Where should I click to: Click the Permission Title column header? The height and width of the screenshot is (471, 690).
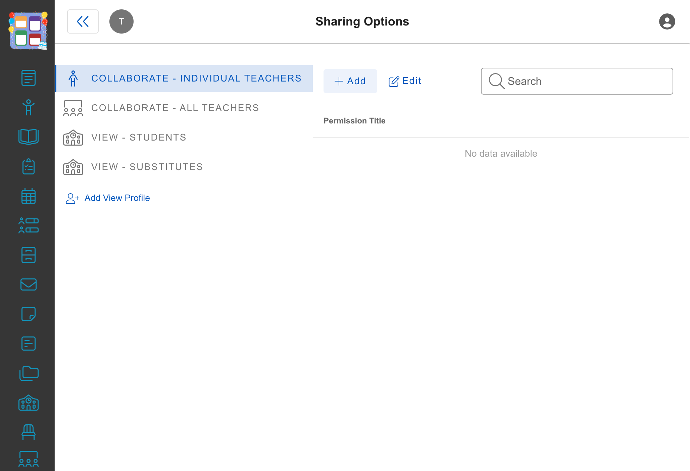354,121
